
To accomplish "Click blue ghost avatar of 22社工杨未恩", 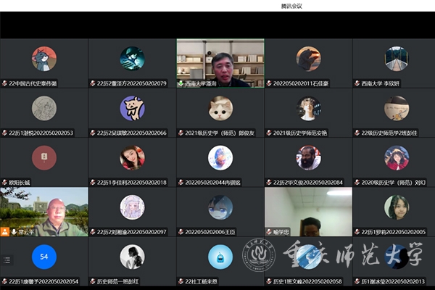I will (x=220, y=256).
